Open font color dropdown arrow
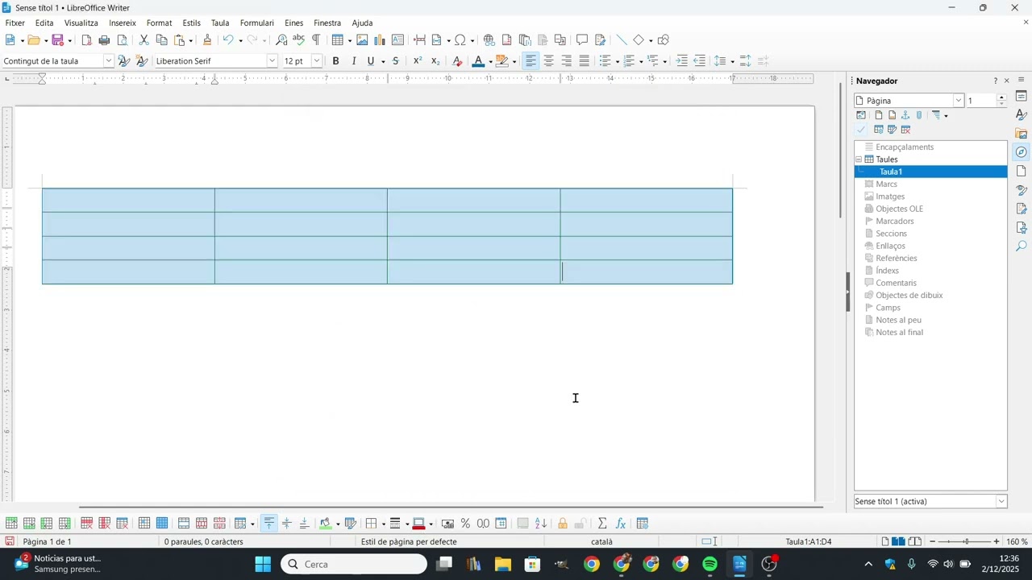 point(490,62)
